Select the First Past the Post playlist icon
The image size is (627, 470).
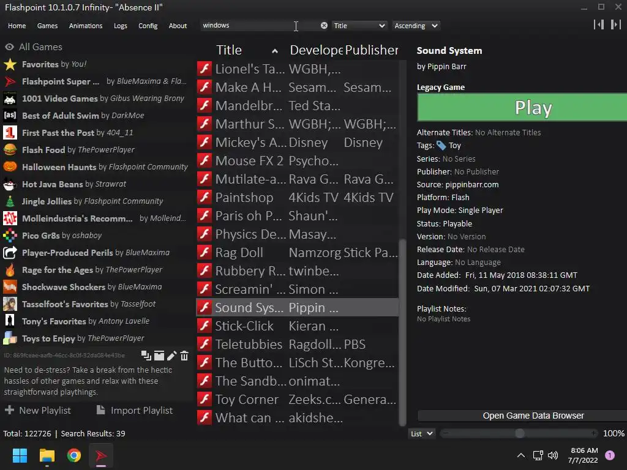pyautogui.click(x=10, y=133)
